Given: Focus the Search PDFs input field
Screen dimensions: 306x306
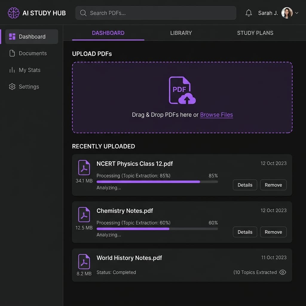Looking at the screenshot, I should [x=155, y=13].
